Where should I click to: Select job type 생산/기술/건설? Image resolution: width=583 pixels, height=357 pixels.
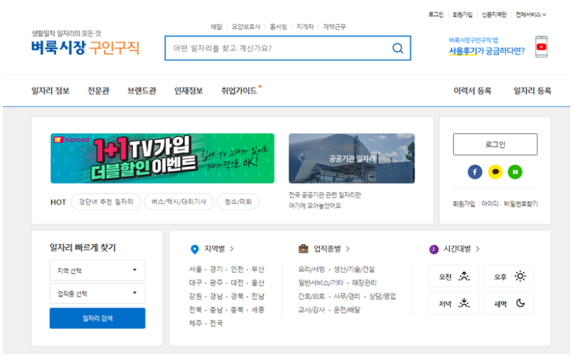(x=353, y=270)
